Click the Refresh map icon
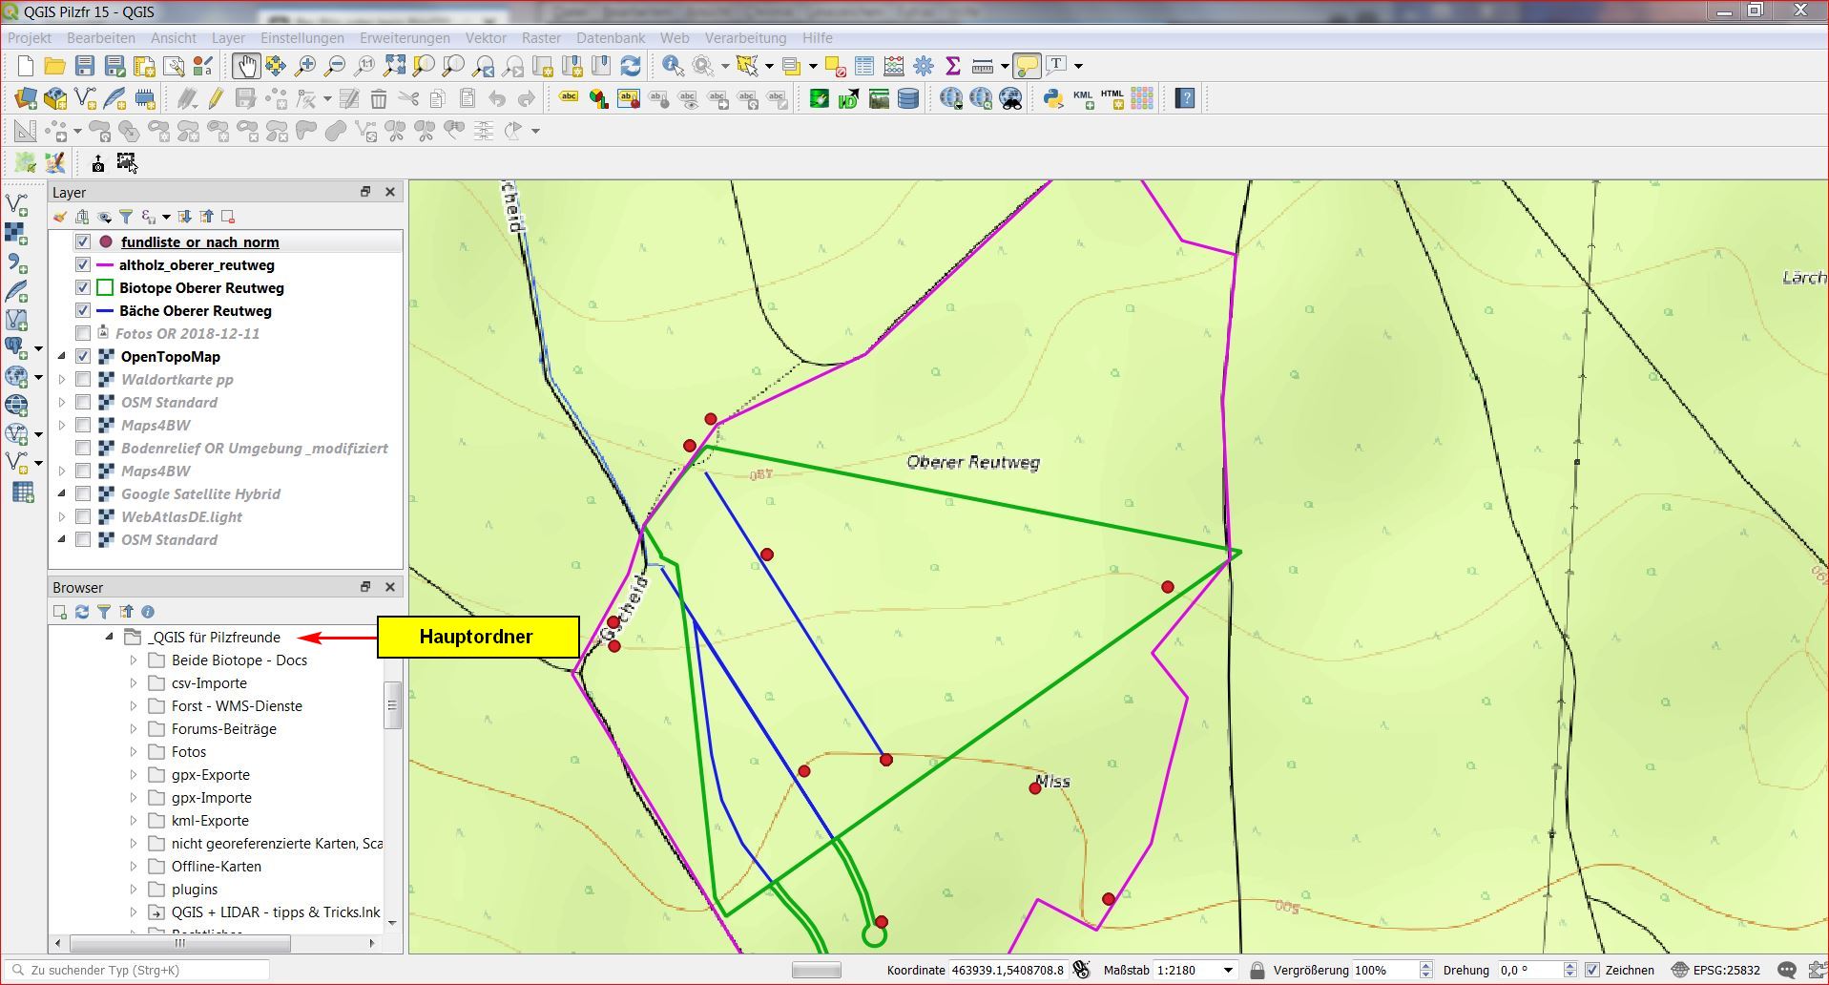 coord(631,66)
